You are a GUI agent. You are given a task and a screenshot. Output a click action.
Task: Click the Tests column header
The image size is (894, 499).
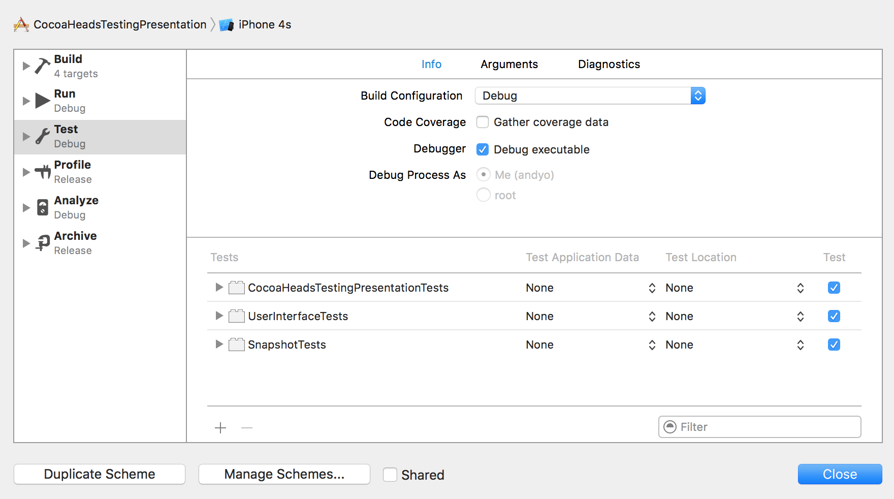225,257
